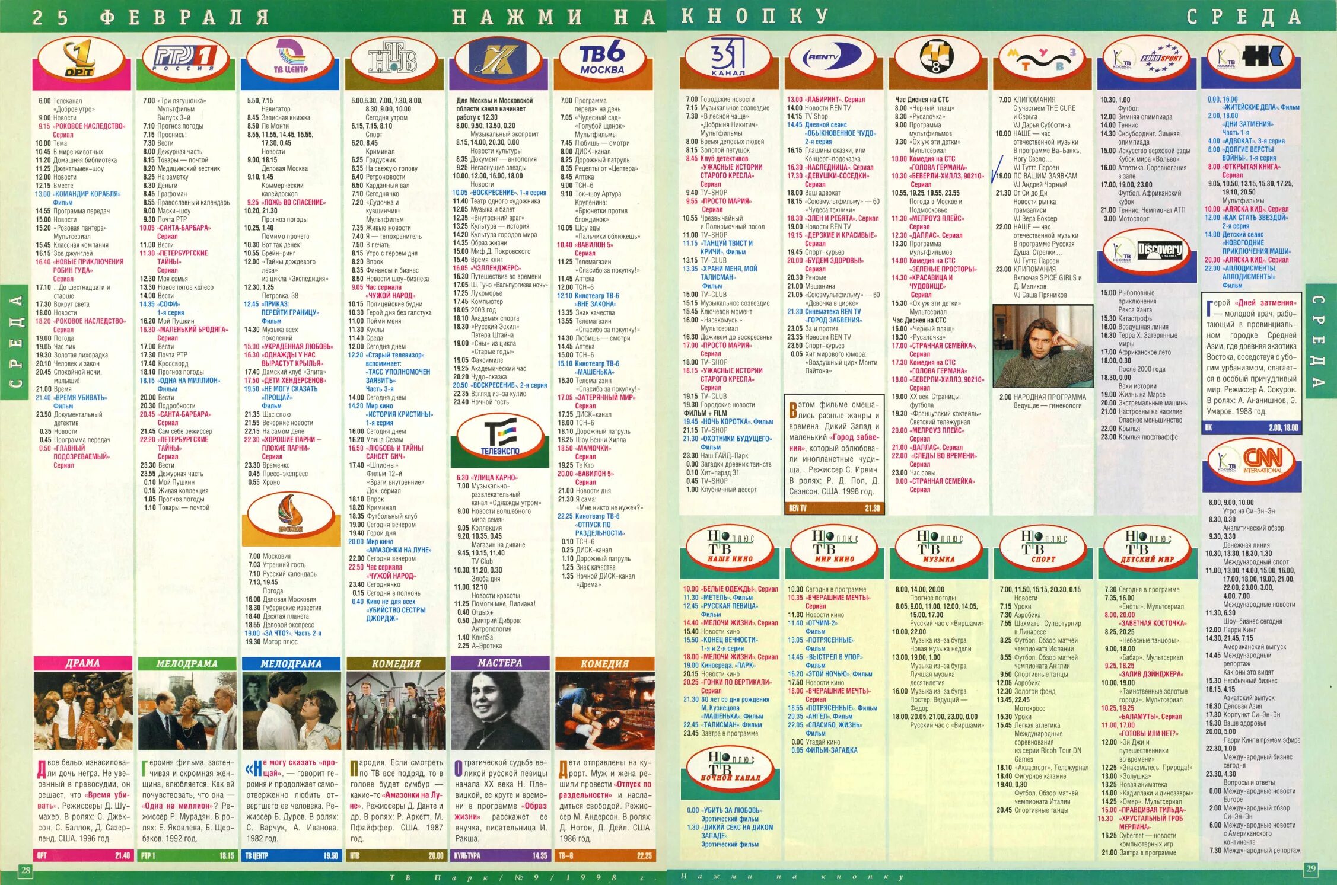Click the «УБИТЬ ЗА ЛЮБОВЬ» night listing
The image size is (1337, 885).
click(x=724, y=814)
